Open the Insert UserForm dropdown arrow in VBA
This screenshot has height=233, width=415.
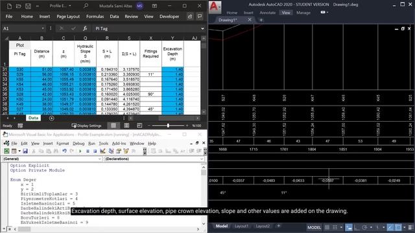(19, 151)
